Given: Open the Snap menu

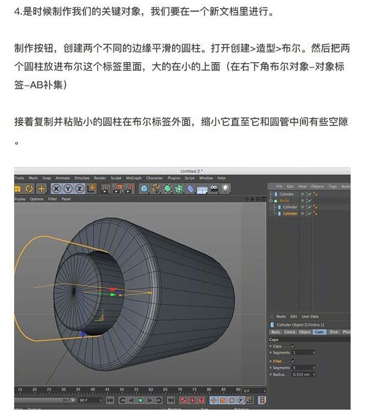Looking at the screenshot, I should pyautogui.click(x=47, y=178).
